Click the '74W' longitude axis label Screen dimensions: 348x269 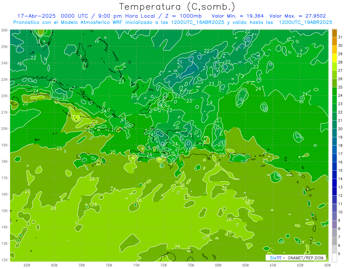136,265
